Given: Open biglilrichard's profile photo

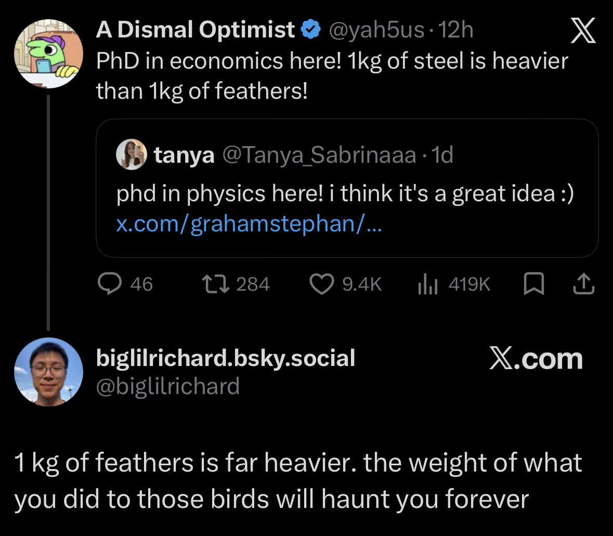Looking at the screenshot, I should [x=48, y=372].
